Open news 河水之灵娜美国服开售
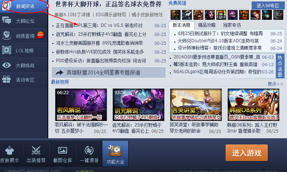Image resolution: width=287 pixels, height=172 pixels. (x=99, y=43)
